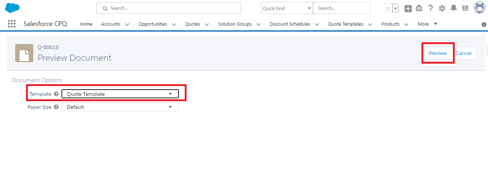Click the icon between bell and avatar
488x185 pixels.
[x=465, y=8]
